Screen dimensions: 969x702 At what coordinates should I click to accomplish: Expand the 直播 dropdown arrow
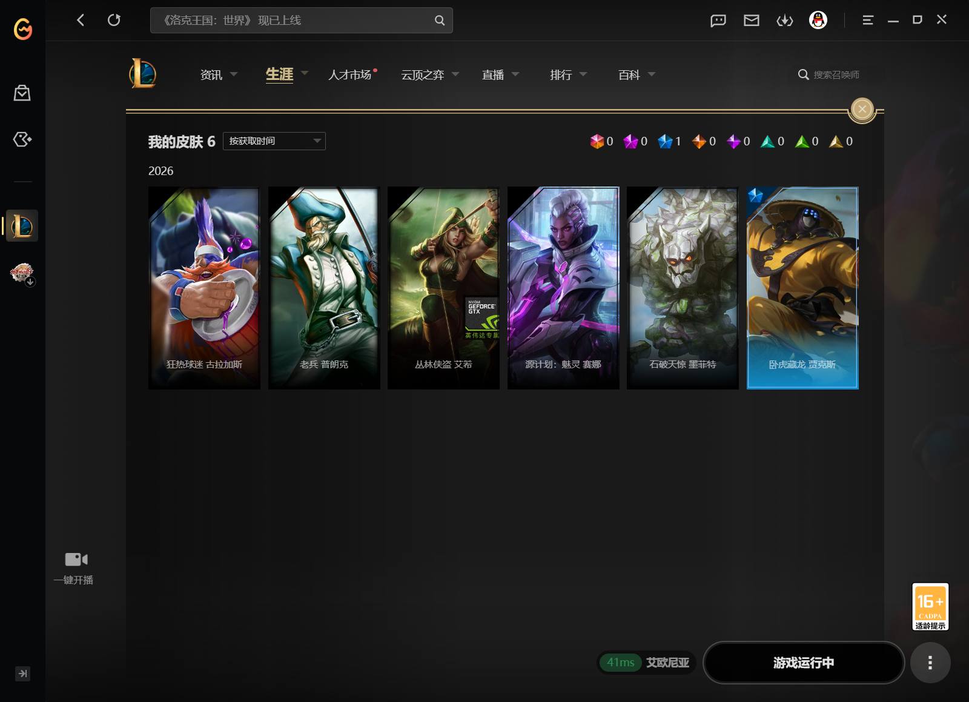[515, 74]
